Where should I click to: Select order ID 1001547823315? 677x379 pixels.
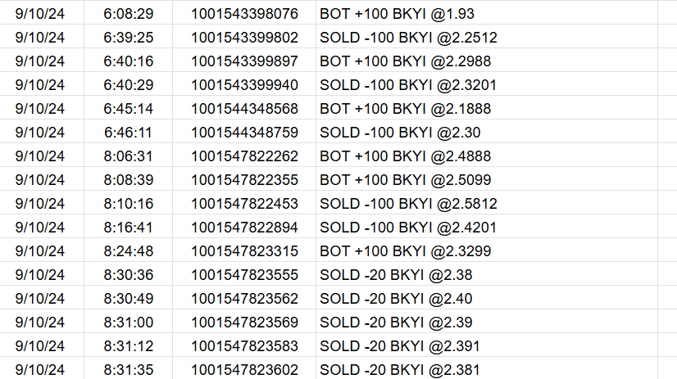(244, 251)
